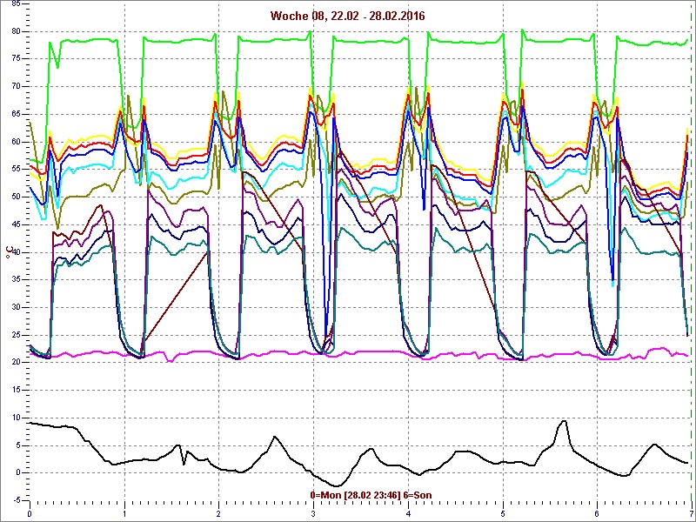
Task: Click the chart title "Woche 08, 22.02 - 28.02.2016"
Action: coord(347,17)
